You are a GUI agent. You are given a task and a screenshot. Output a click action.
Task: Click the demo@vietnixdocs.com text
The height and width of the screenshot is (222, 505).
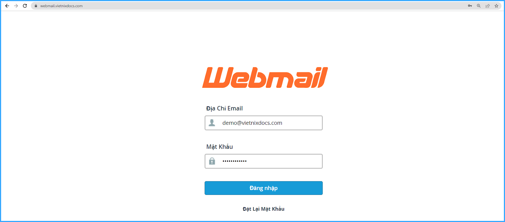(252, 123)
